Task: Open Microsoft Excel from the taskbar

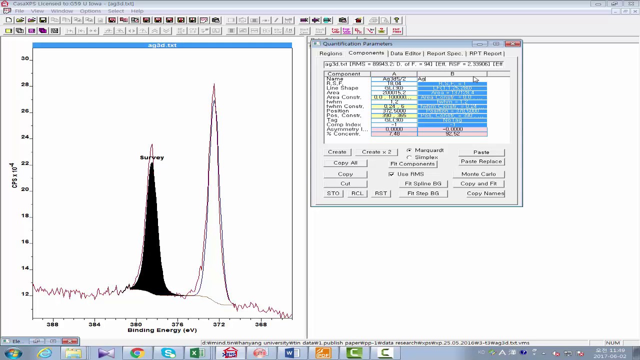Action: (198, 353)
